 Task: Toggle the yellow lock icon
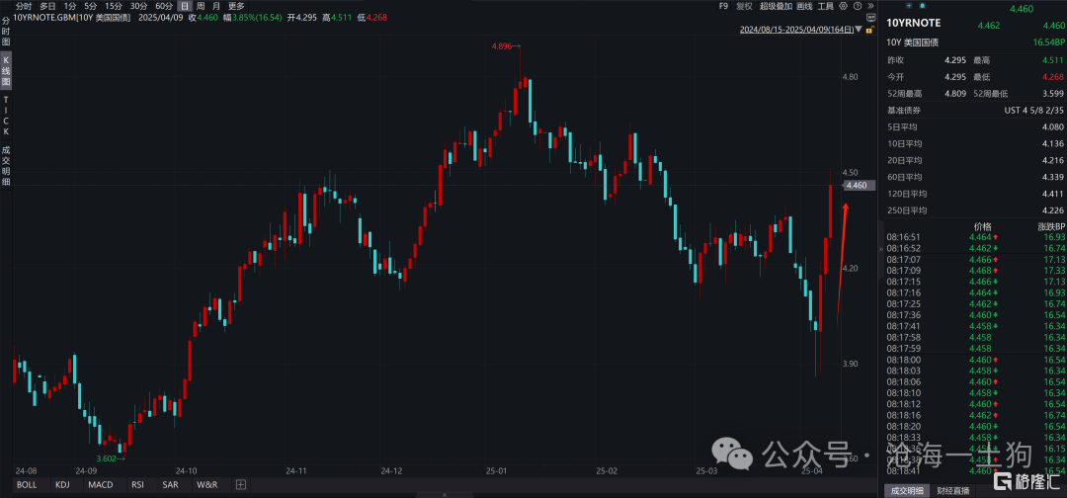point(868,30)
